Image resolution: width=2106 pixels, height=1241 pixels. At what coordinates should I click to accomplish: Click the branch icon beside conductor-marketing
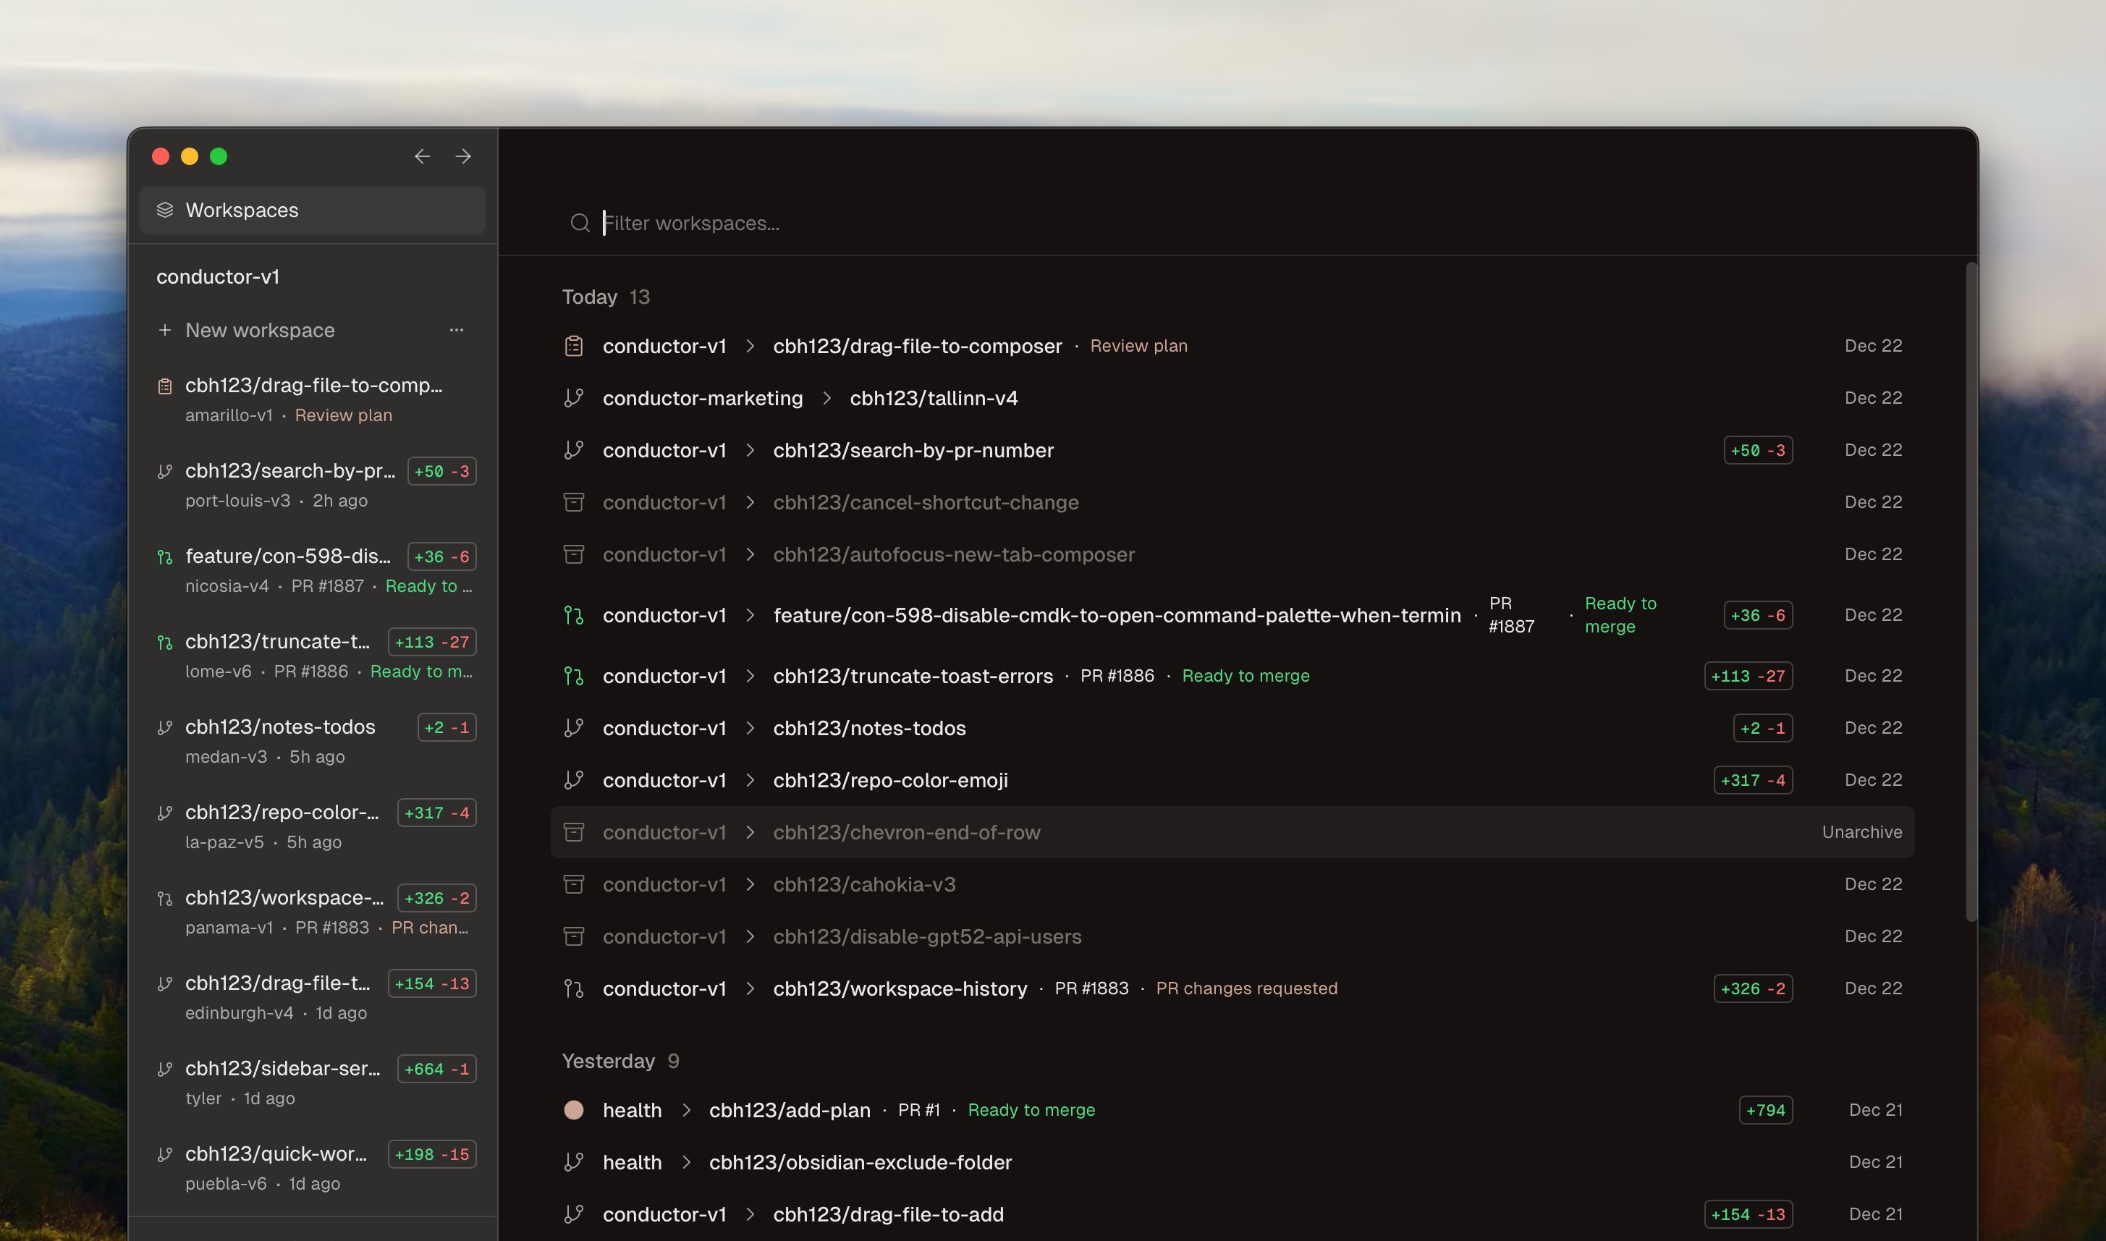point(574,398)
